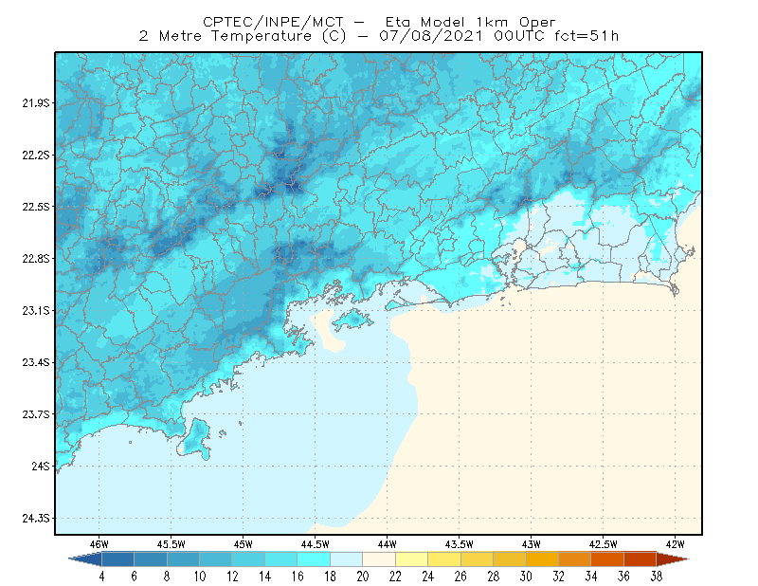Image resolution: width=758 pixels, height=586 pixels.
Task: Click the legend value 6
Action: [x=135, y=577]
